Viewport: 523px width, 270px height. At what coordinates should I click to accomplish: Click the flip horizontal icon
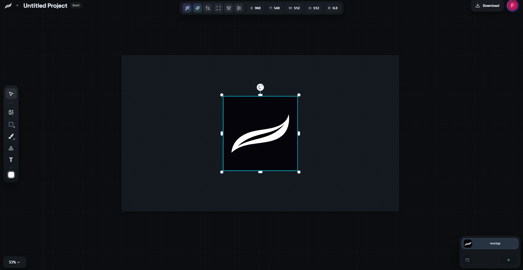(229, 8)
